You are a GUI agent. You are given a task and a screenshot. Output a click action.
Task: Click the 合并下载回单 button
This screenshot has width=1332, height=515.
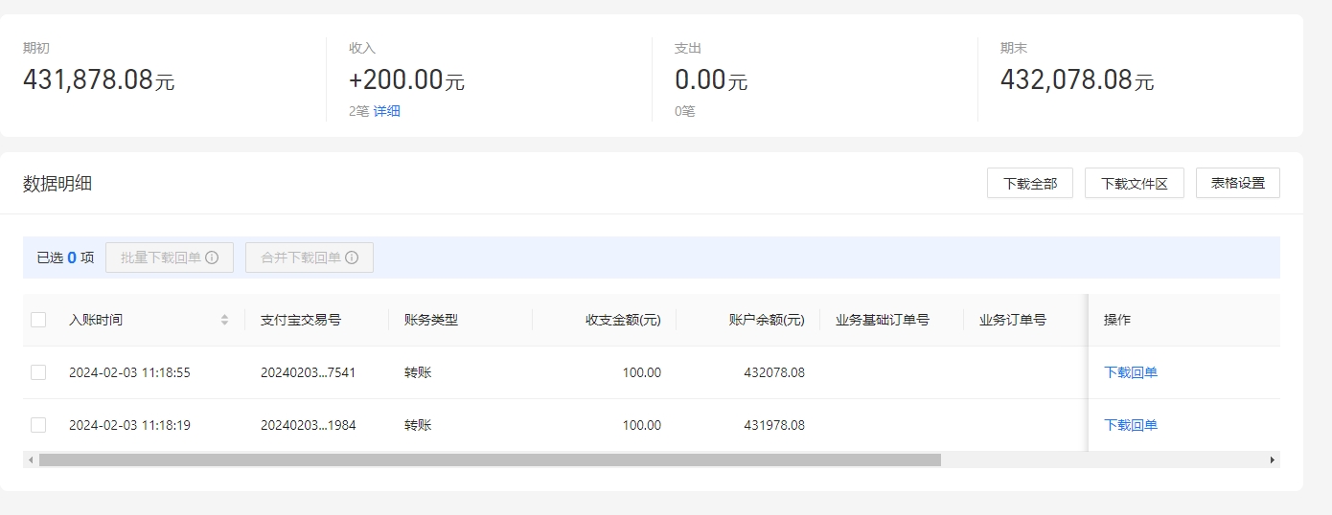click(x=310, y=257)
